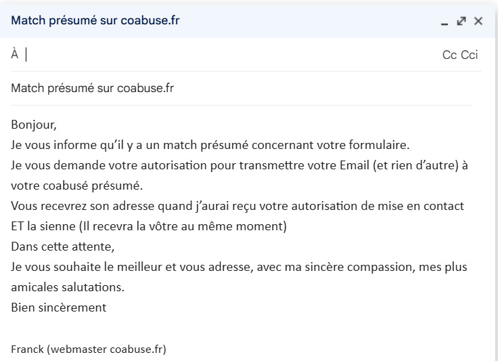Image resolution: width=498 pixels, height=361 pixels.
Task: Click the sentence requesting votre autorisation pour transmettre
Action: [240, 165]
